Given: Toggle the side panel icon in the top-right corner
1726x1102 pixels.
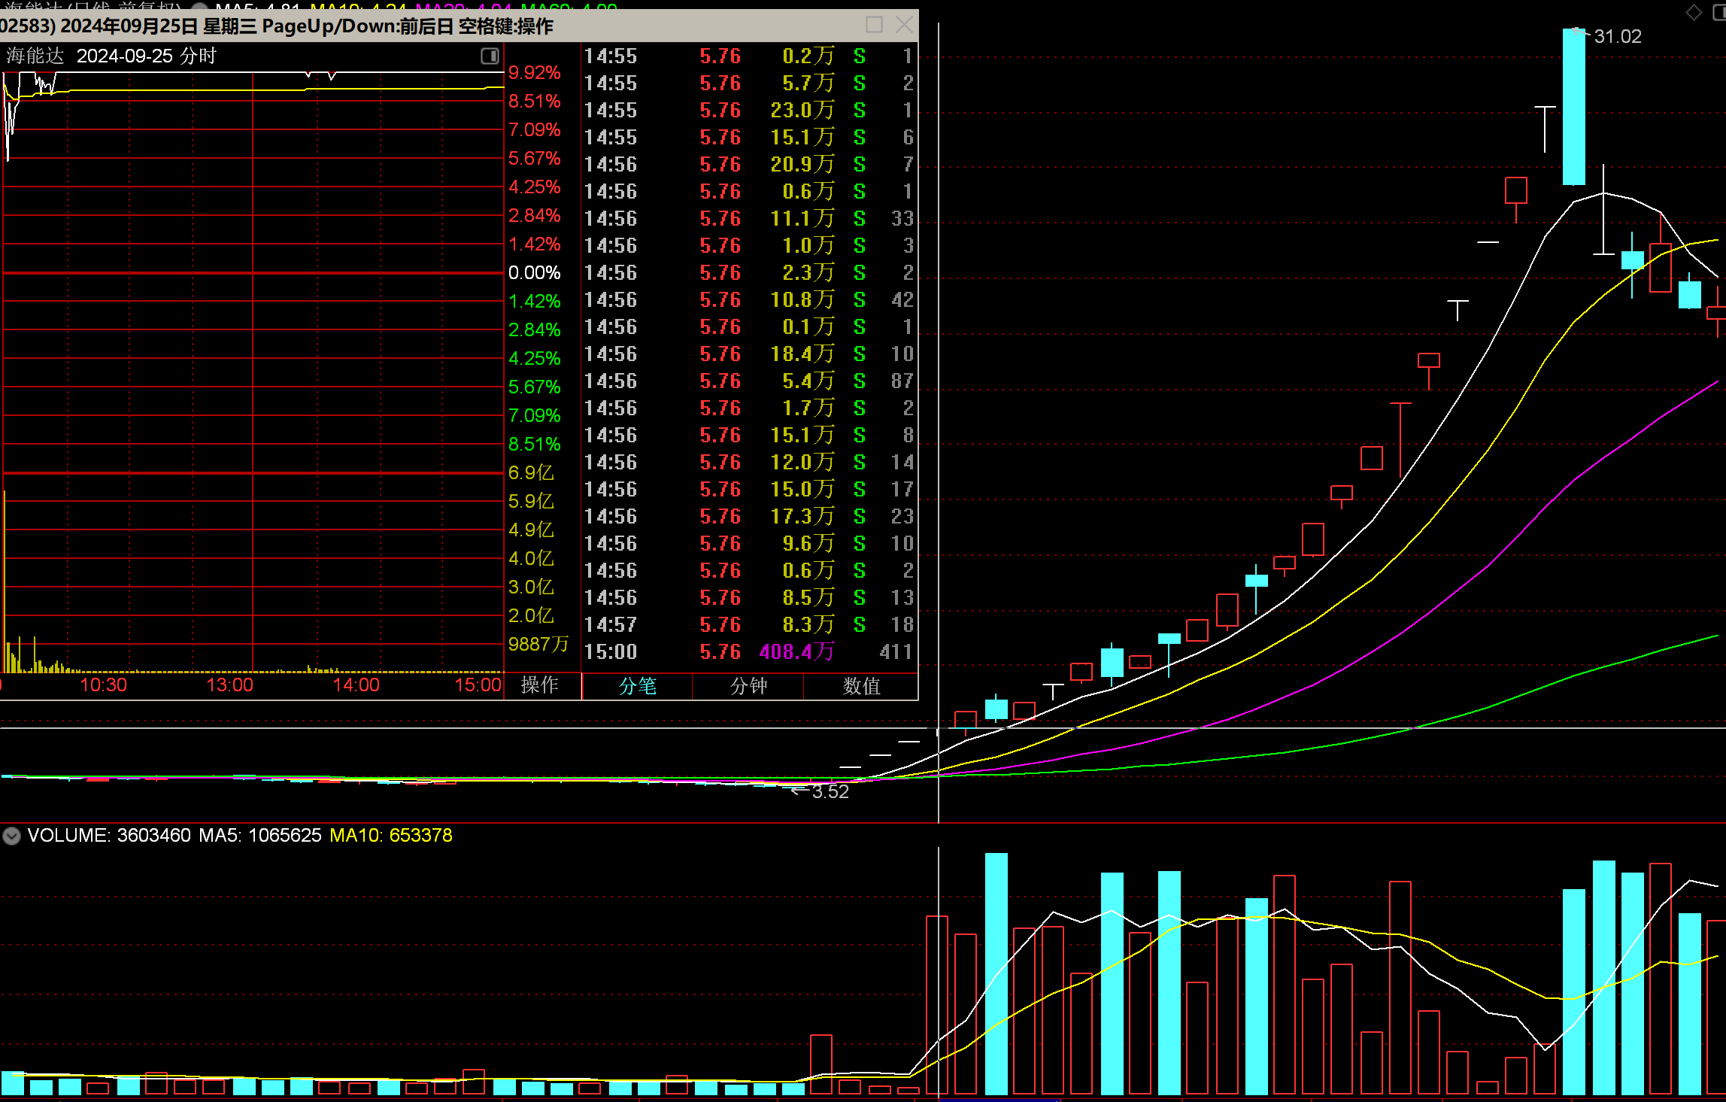Looking at the screenshot, I should pos(1719,12).
